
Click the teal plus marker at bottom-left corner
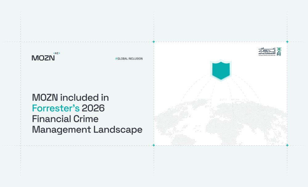pyautogui.click(x=153, y=145)
